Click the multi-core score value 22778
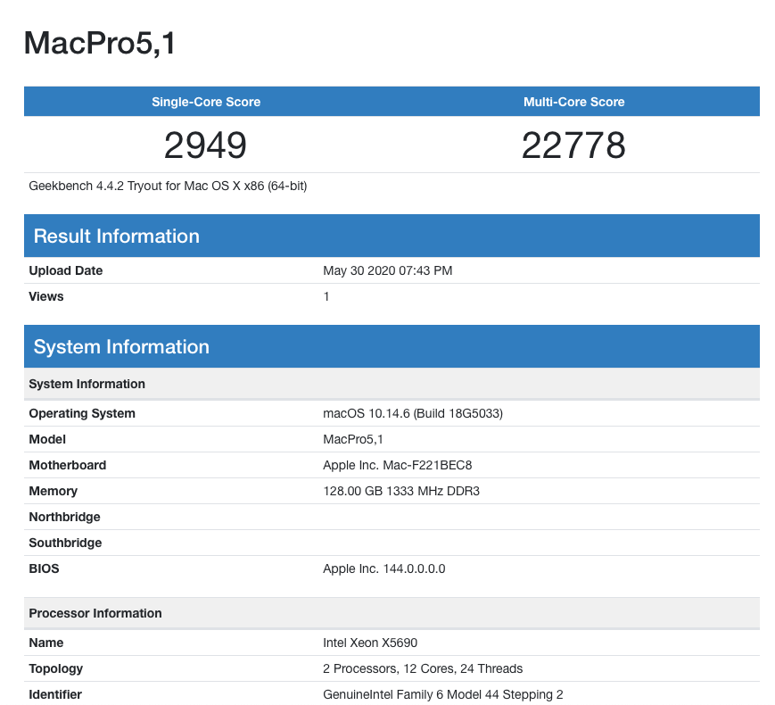Screen dimensions: 775x705 (573, 145)
